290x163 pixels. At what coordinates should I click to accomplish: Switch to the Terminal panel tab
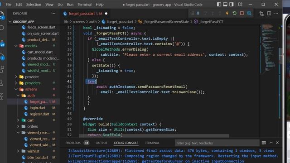(x=152, y=143)
